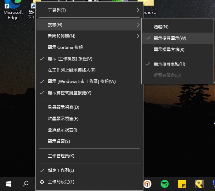The width and height of the screenshot is (215, 191).
Task: Click the yellow diamond tag taskbar icon
Action: 199,184
